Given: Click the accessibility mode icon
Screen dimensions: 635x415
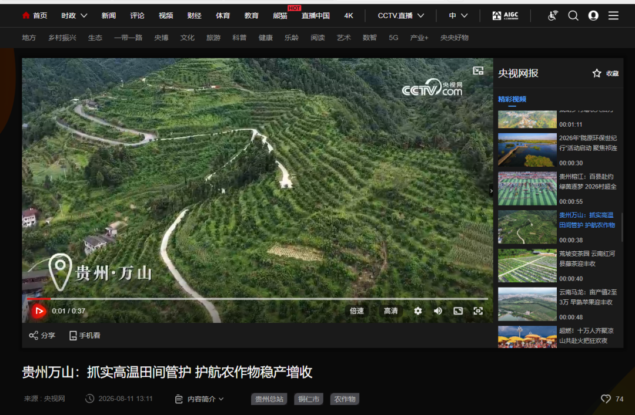Looking at the screenshot, I should click(553, 16).
